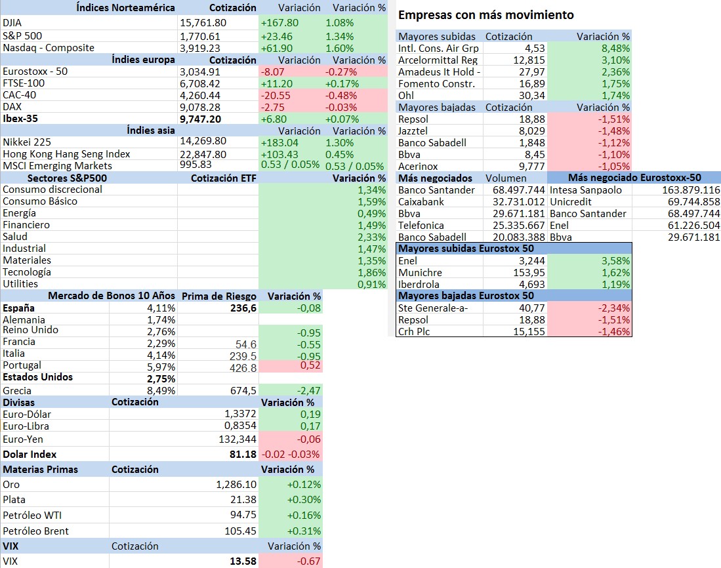Image resolution: width=721 pixels, height=568 pixels.
Task: Select MSCI Emerging Markets quote 995.83
Action: pyautogui.click(x=196, y=165)
